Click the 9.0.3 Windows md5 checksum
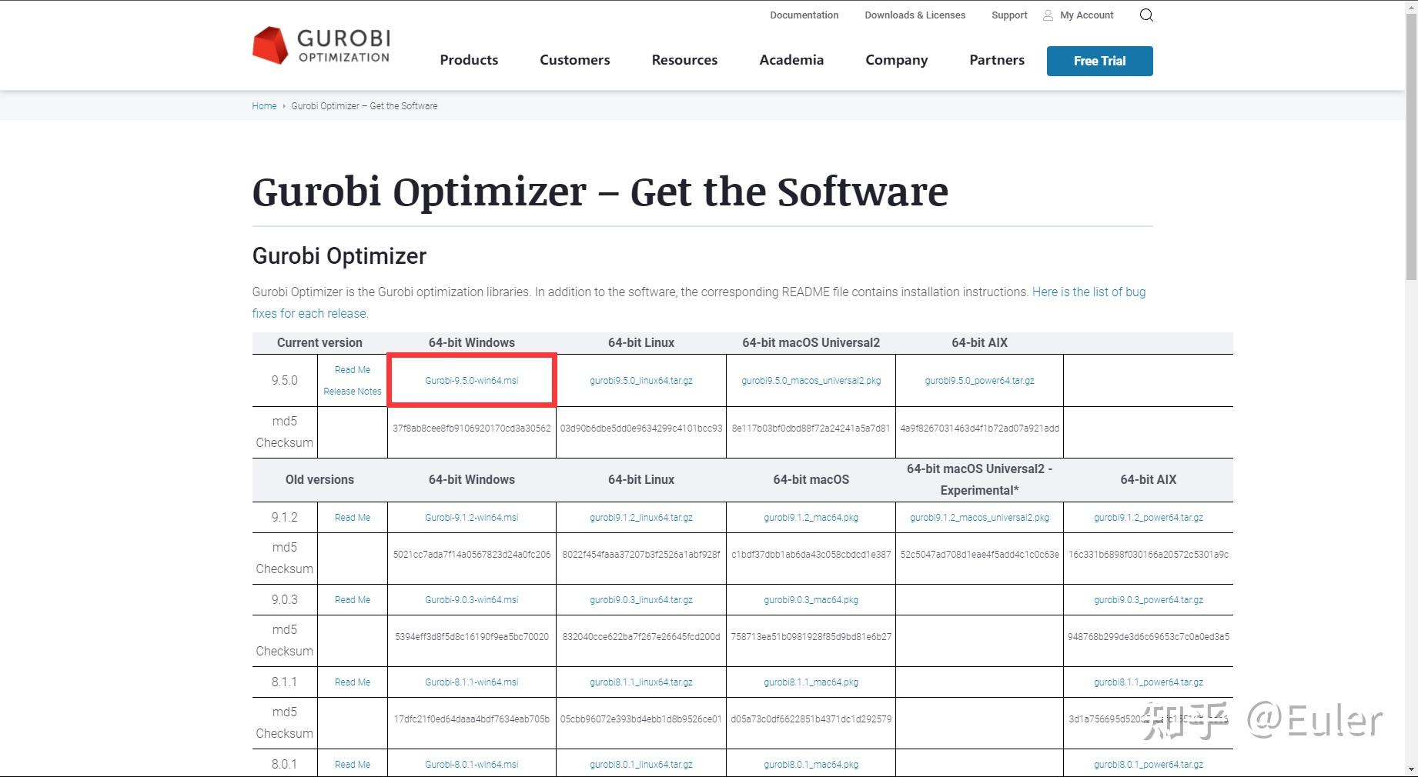The width and height of the screenshot is (1418, 777). coord(472,637)
